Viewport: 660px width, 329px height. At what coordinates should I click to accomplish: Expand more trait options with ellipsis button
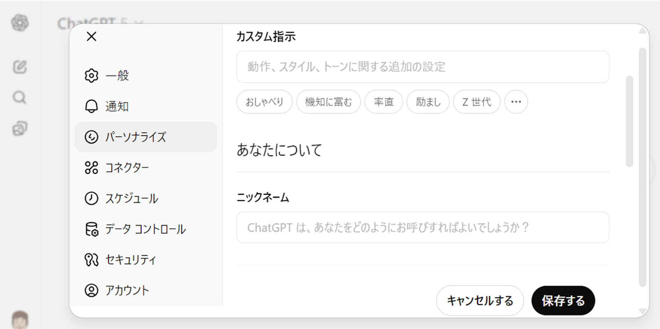pos(516,102)
